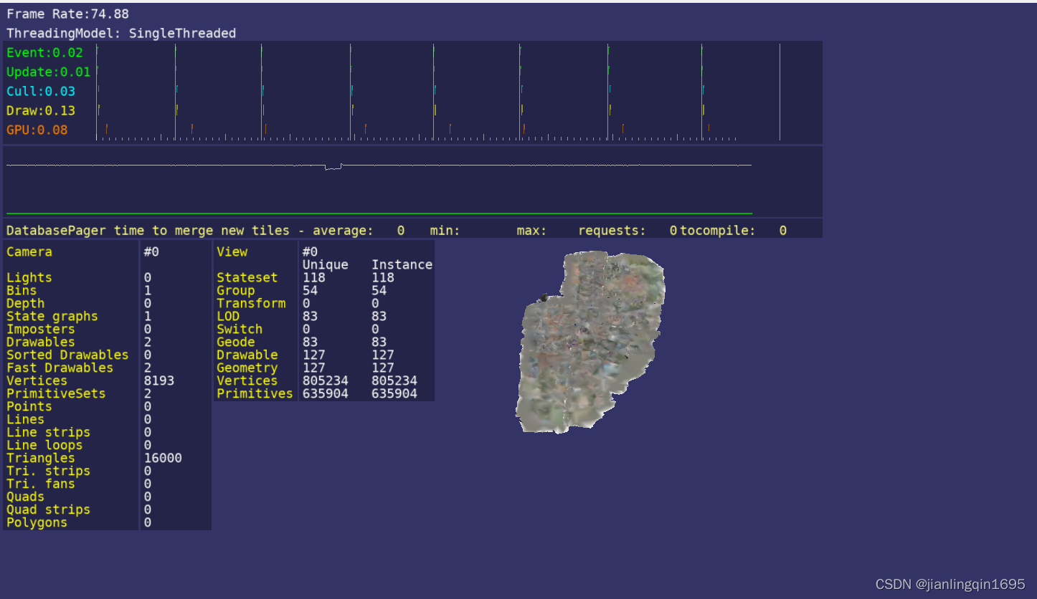
Task: Click the yellow Draw:0.13 label
Action: tap(41, 110)
